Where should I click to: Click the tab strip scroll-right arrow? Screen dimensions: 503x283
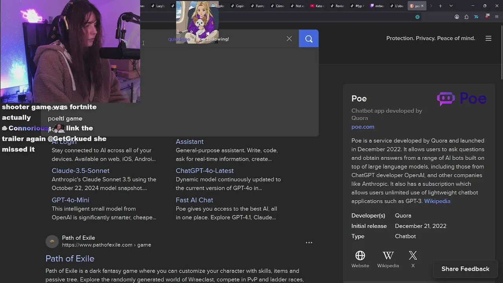[x=431, y=6]
